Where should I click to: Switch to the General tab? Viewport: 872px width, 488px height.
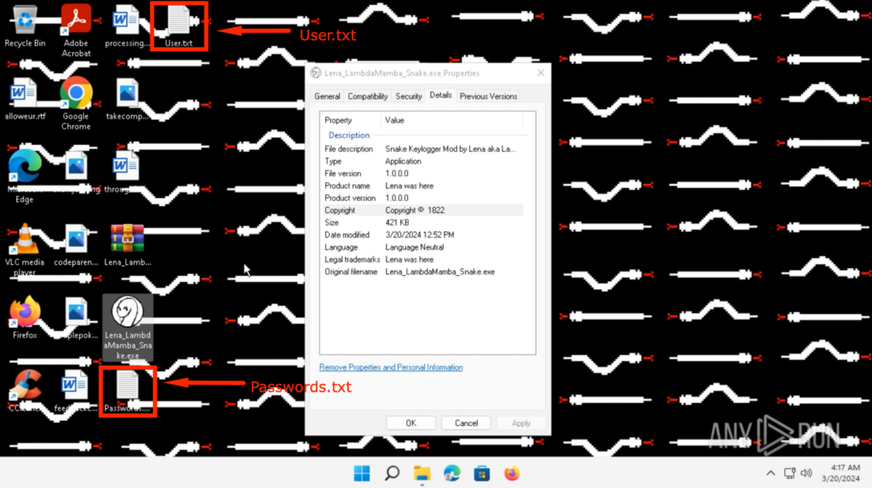coord(327,96)
